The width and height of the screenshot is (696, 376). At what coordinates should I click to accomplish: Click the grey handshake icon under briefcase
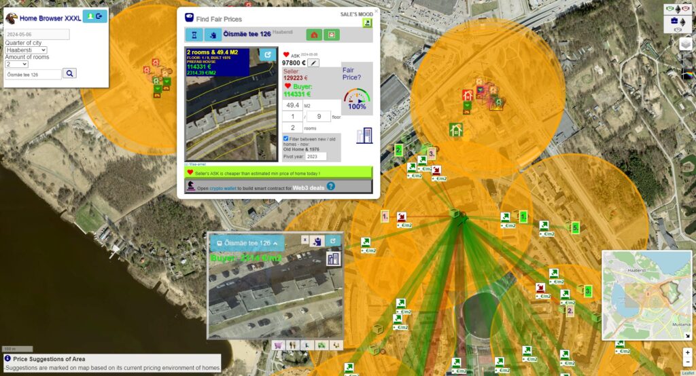point(678,30)
